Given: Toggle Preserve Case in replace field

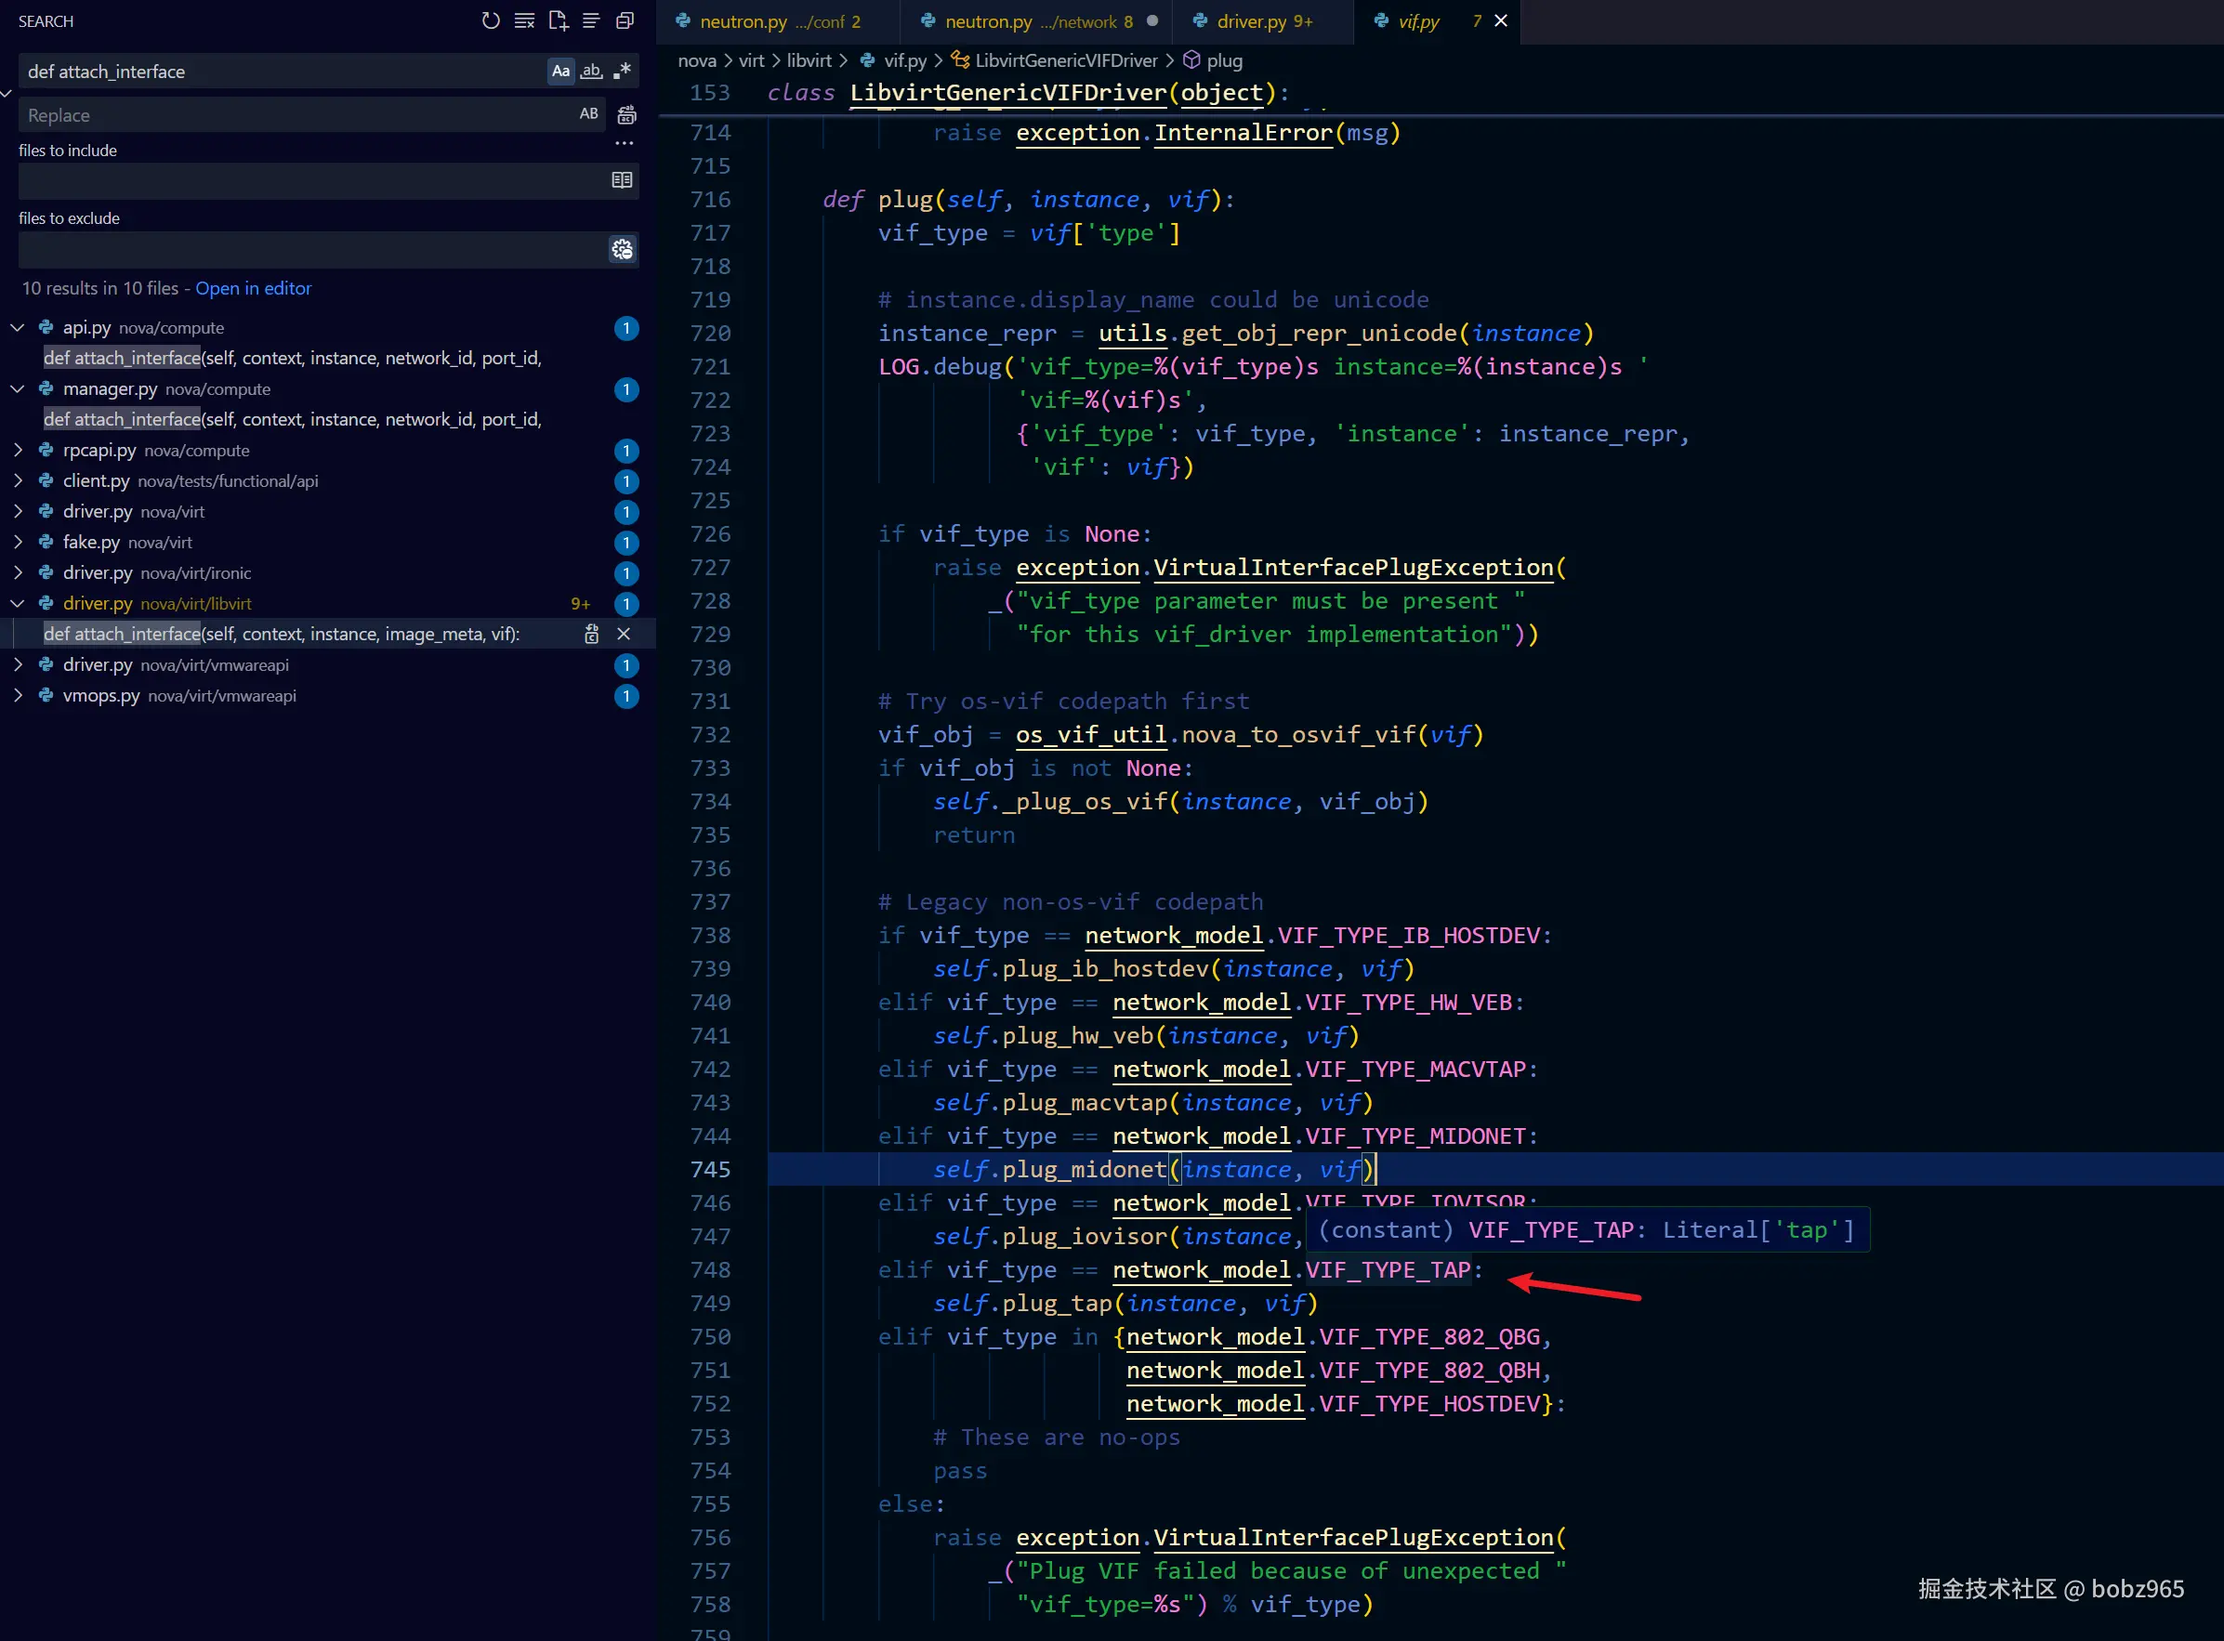Looking at the screenshot, I should tap(589, 114).
